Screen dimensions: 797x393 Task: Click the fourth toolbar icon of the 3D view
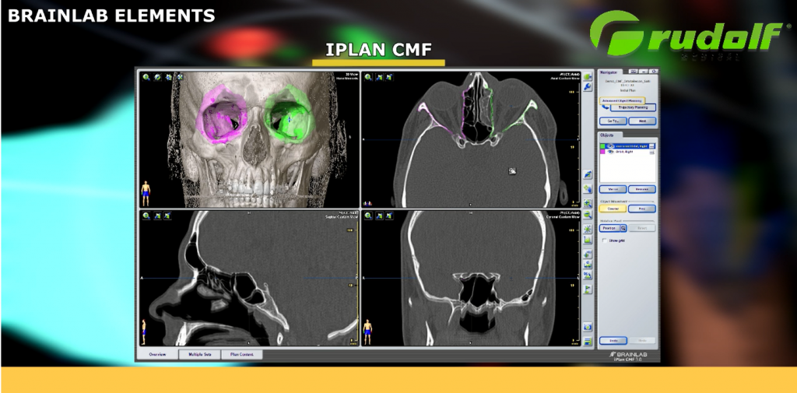(x=180, y=77)
